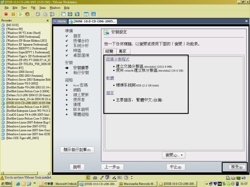This screenshot has height=187, width=250.
Task: Open Microsoft Outlook from the taskbar
Action: (x=58, y=184)
